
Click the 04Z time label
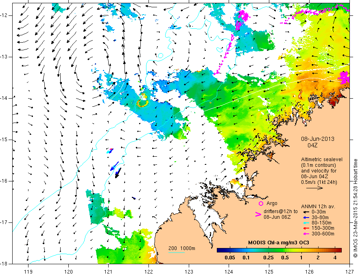point(312,145)
